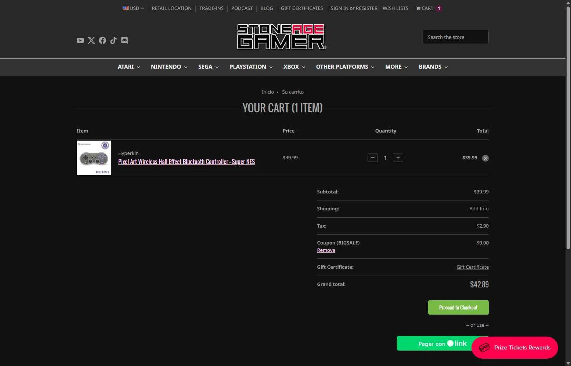Click the Gift Certificate link
The height and width of the screenshot is (366, 571).
pos(473,267)
